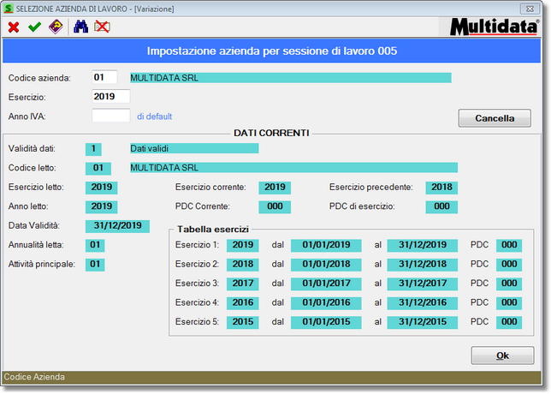Click the PDC 000 value for Esercizio 3
Screen dimensions: 551x394
(x=509, y=284)
